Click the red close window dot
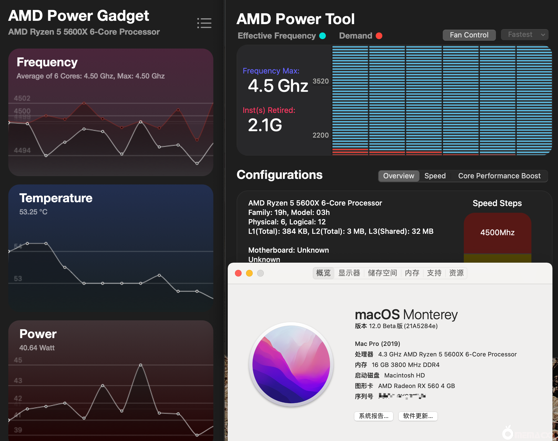Viewport: 558px width, 441px height. 238,273
